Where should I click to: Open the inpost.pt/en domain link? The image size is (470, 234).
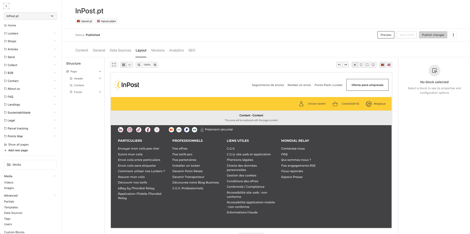(x=106, y=21)
